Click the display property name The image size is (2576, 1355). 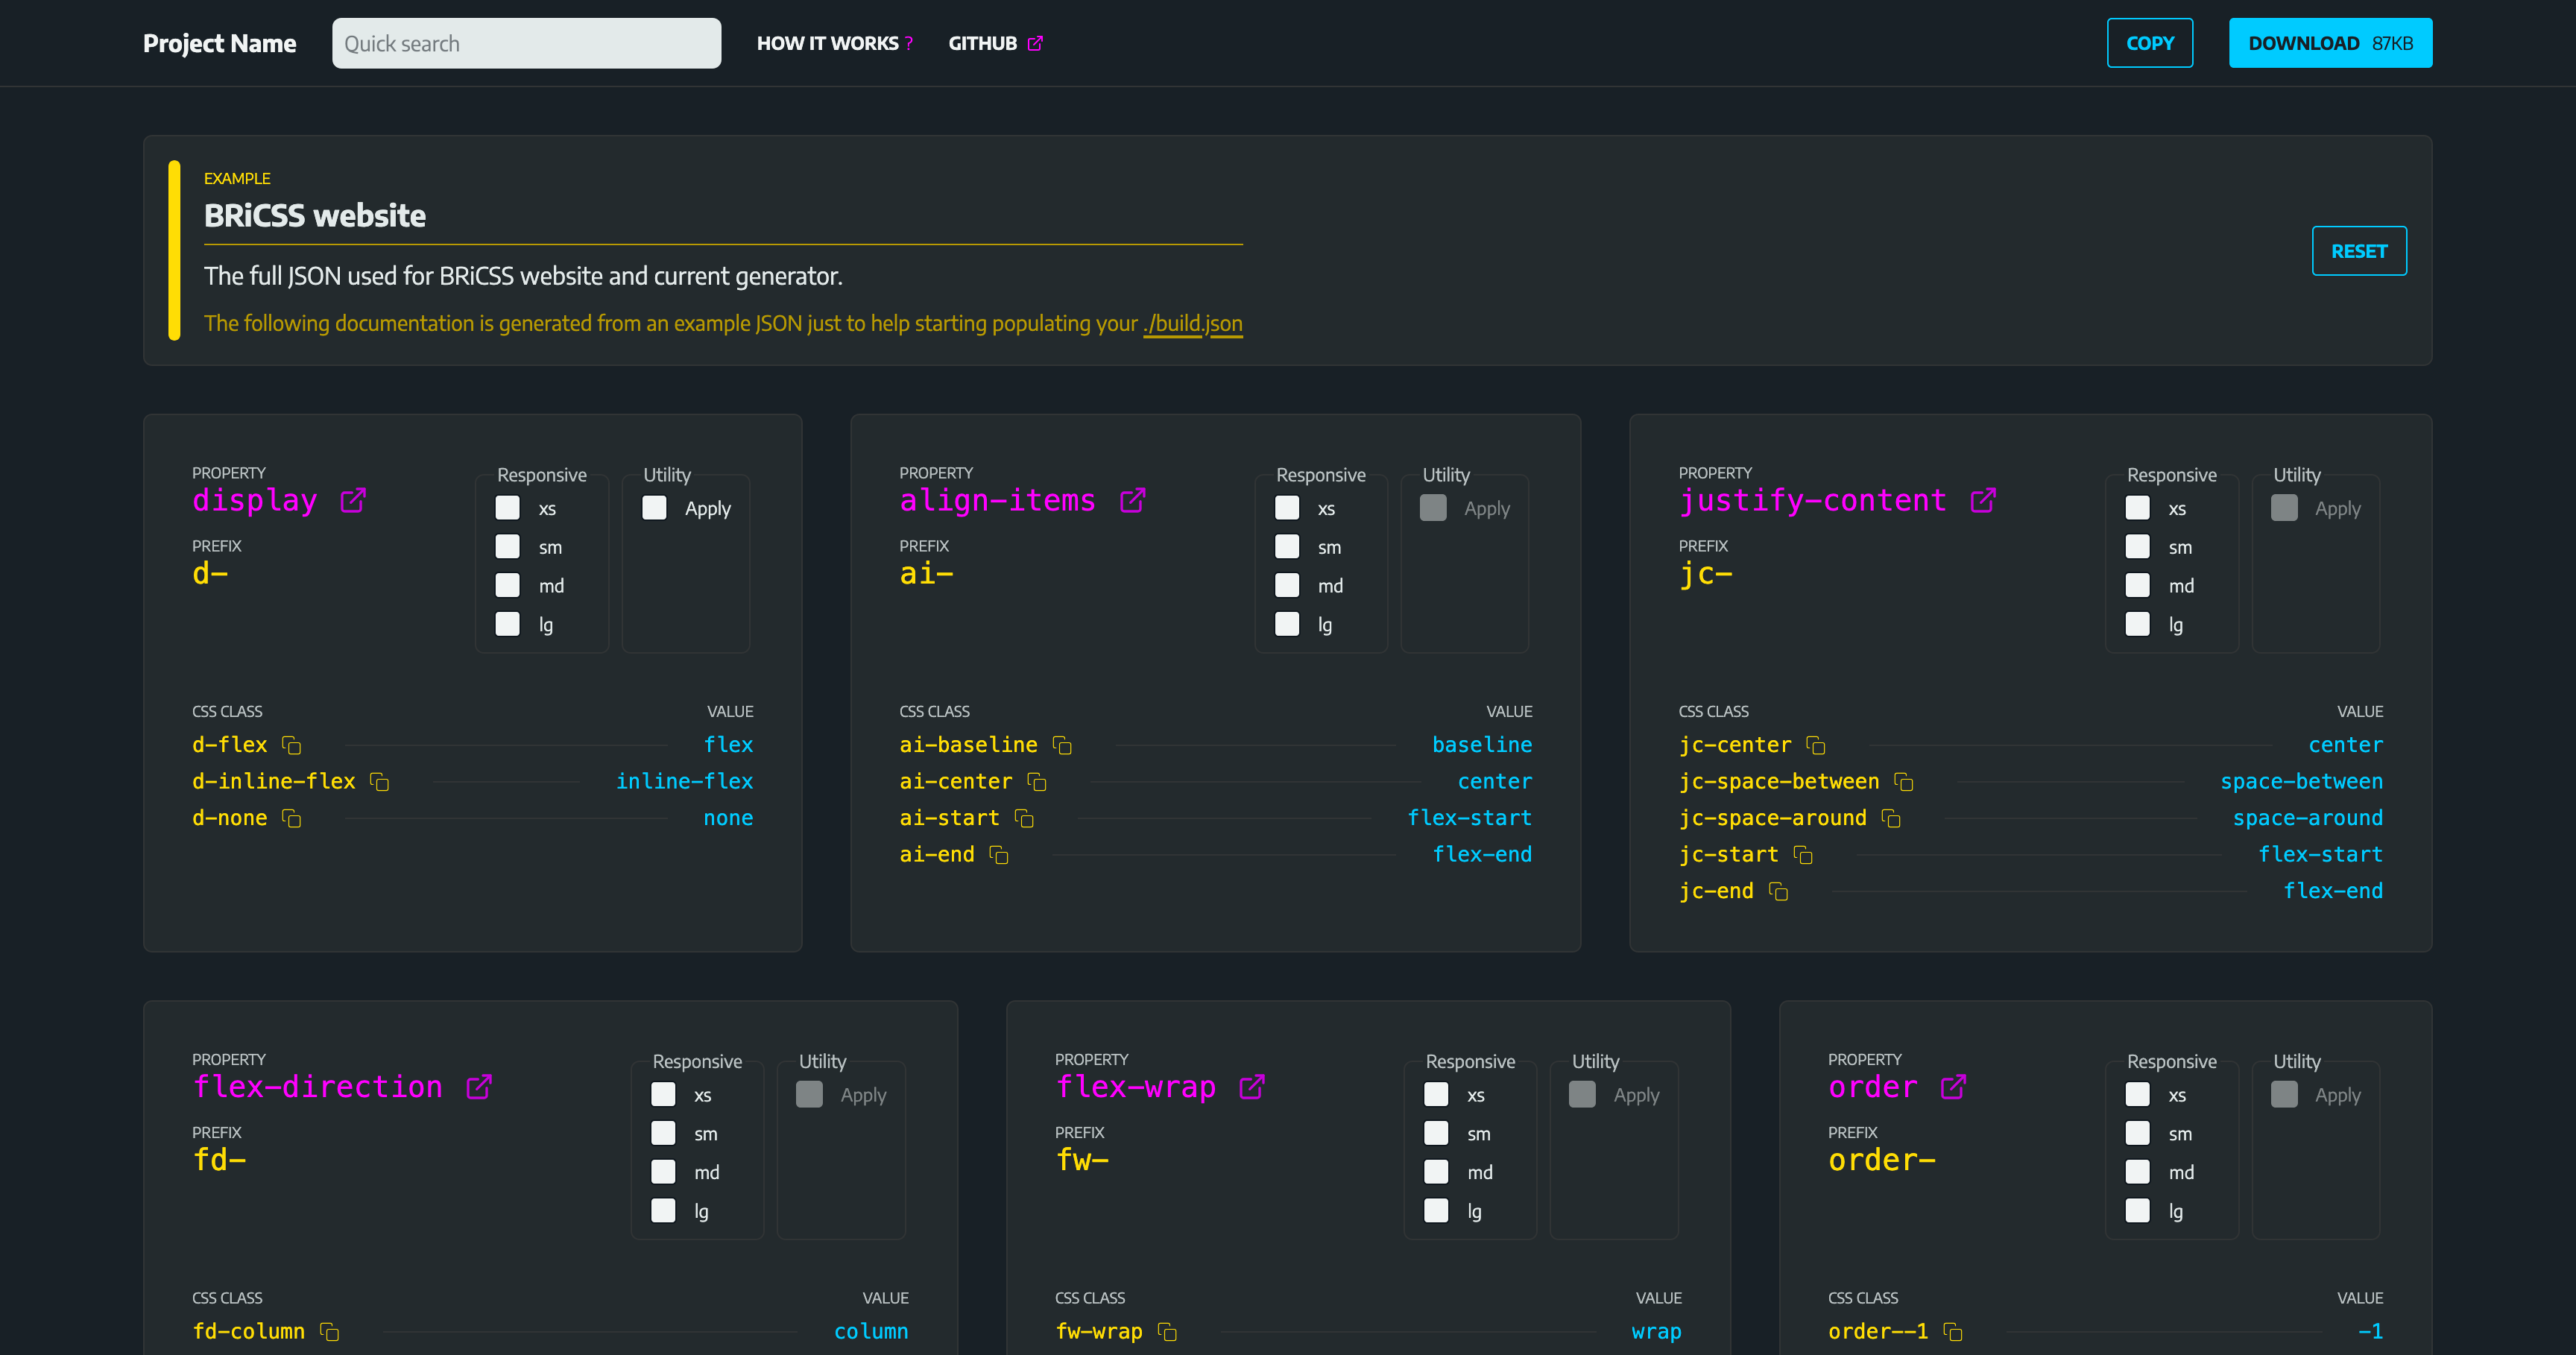click(x=255, y=500)
